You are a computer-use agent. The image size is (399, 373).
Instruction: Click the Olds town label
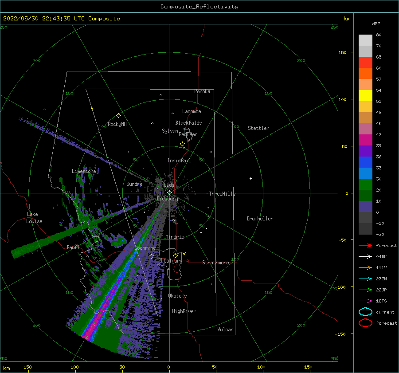coord(169,185)
